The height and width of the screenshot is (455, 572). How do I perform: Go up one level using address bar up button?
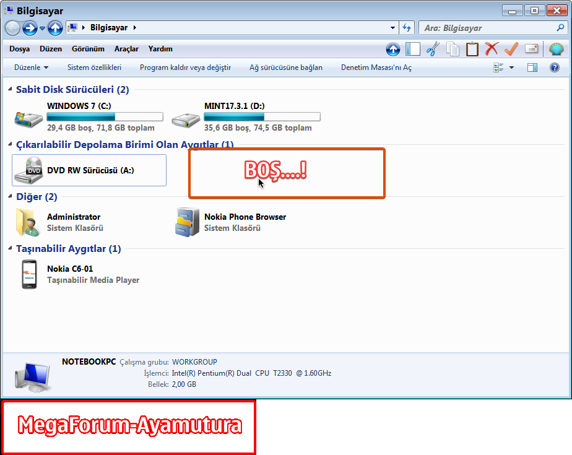pos(55,28)
